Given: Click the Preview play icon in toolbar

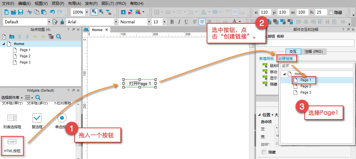Looking at the screenshot, I should pyautogui.click(x=123, y=12).
